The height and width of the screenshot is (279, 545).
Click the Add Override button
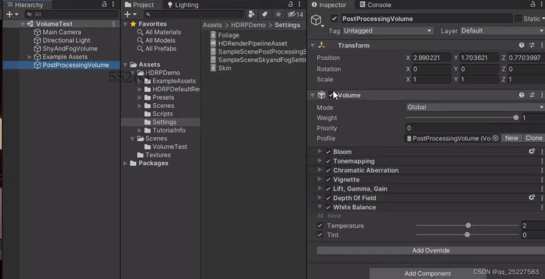point(431,250)
